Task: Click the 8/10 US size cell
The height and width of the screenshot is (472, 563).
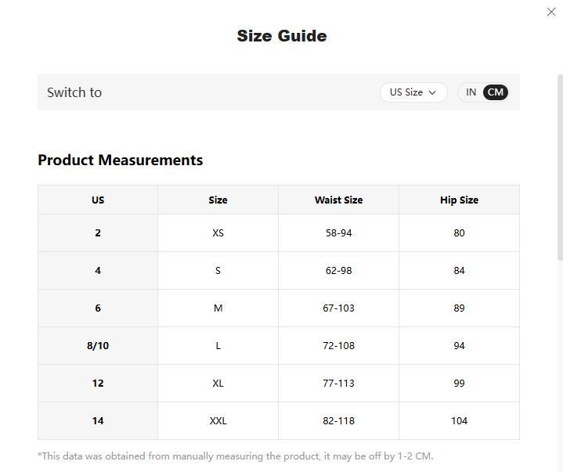Action: tap(98, 346)
